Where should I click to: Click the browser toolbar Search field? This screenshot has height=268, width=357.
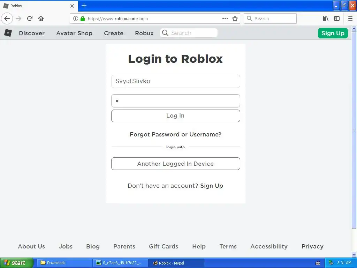pos(270,18)
